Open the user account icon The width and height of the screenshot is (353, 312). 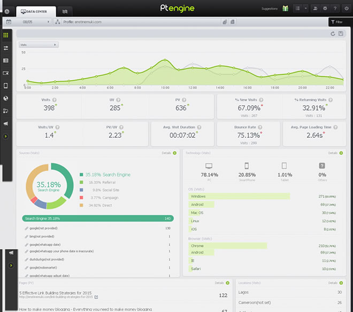(315, 9)
